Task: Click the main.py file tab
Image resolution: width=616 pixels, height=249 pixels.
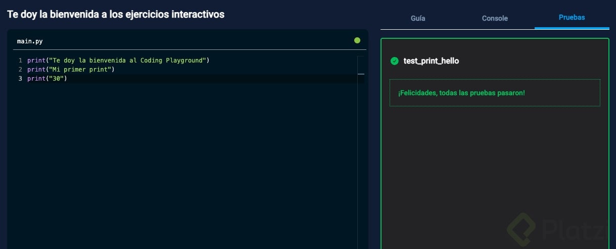Action: [x=30, y=41]
